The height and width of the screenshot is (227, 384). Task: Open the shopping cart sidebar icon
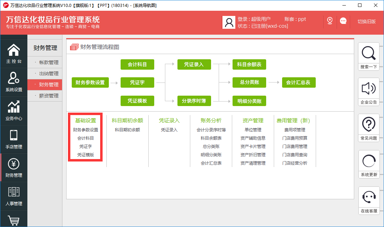tap(14, 220)
